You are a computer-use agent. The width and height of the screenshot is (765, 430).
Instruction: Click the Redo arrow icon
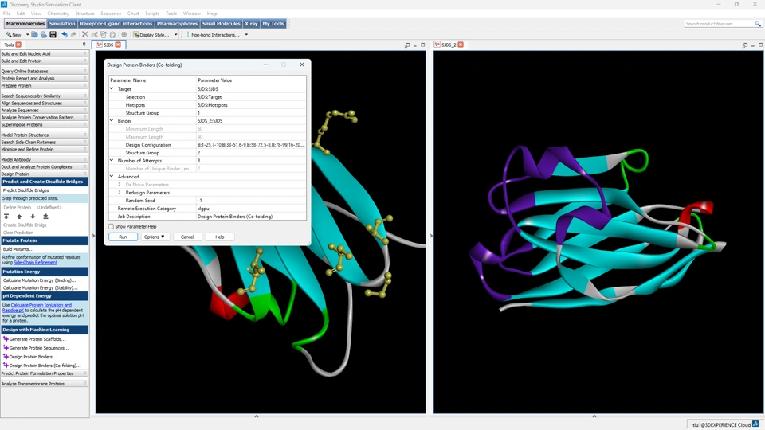[73, 34]
